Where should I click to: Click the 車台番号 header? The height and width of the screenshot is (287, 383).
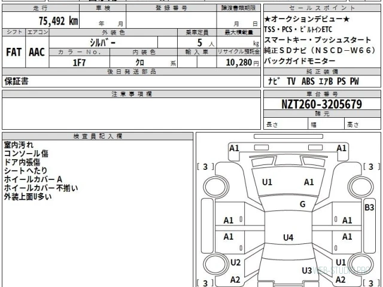click(x=322, y=94)
